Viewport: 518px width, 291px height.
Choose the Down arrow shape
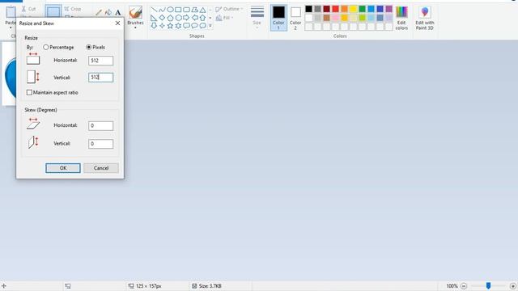click(x=154, y=25)
